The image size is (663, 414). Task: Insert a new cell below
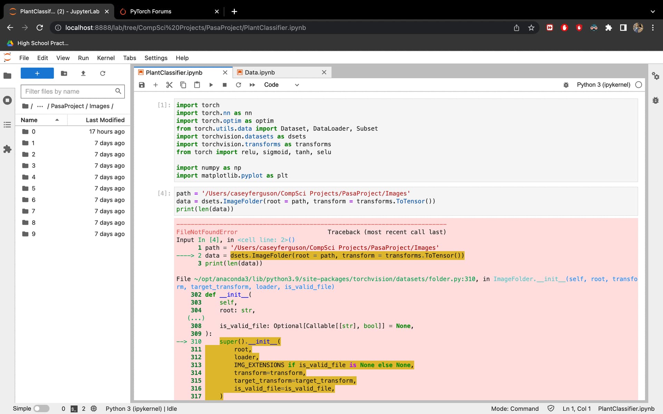pos(155,85)
